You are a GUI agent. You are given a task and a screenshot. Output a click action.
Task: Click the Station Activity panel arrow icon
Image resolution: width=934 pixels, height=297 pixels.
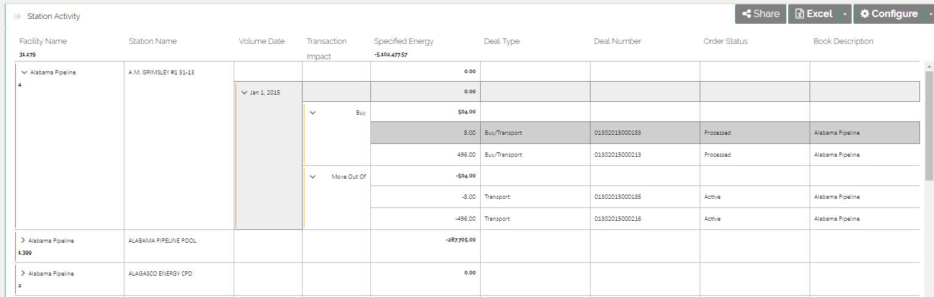click(x=17, y=16)
